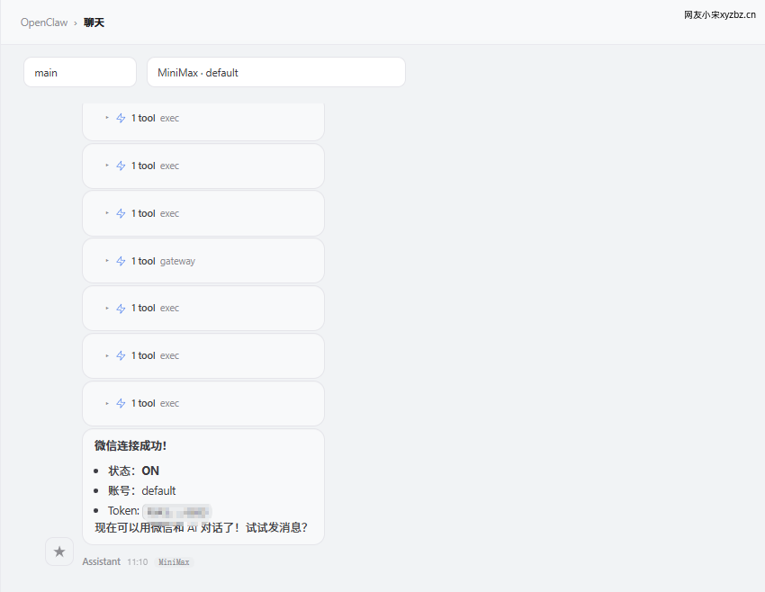The height and width of the screenshot is (592, 765).
Task: Click the lightning icon of the last exec tool
Action: click(121, 403)
